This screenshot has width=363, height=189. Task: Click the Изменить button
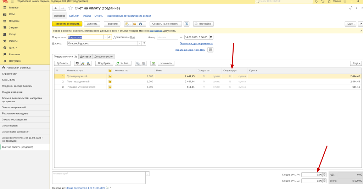(166, 63)
